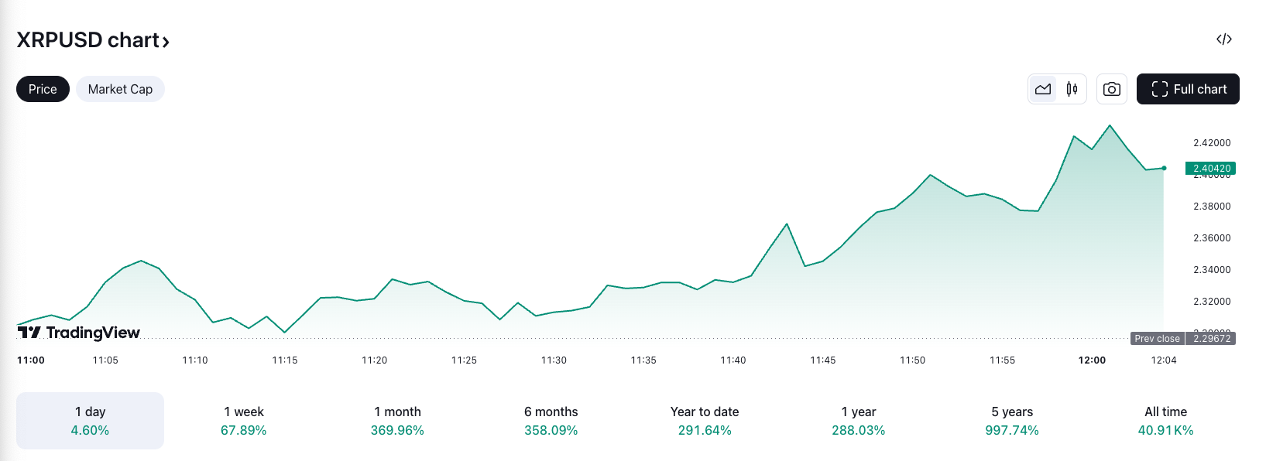Screen dimensions: 1266x461
Task: Display the All time range
Action: coord(1165,421)
